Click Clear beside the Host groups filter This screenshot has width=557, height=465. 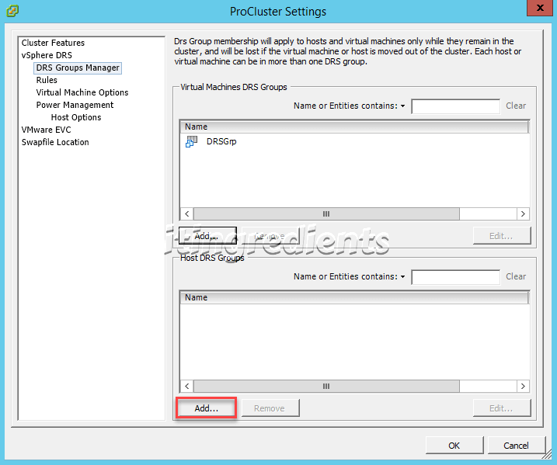click(x=516, y=276)
